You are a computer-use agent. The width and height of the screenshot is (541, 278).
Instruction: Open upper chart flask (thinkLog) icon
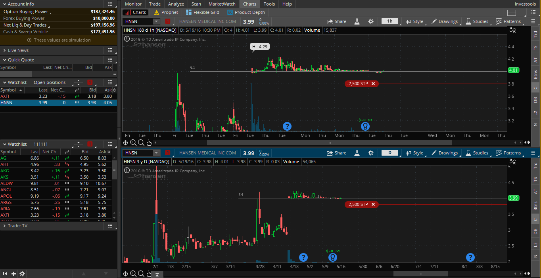coord(357,21)
